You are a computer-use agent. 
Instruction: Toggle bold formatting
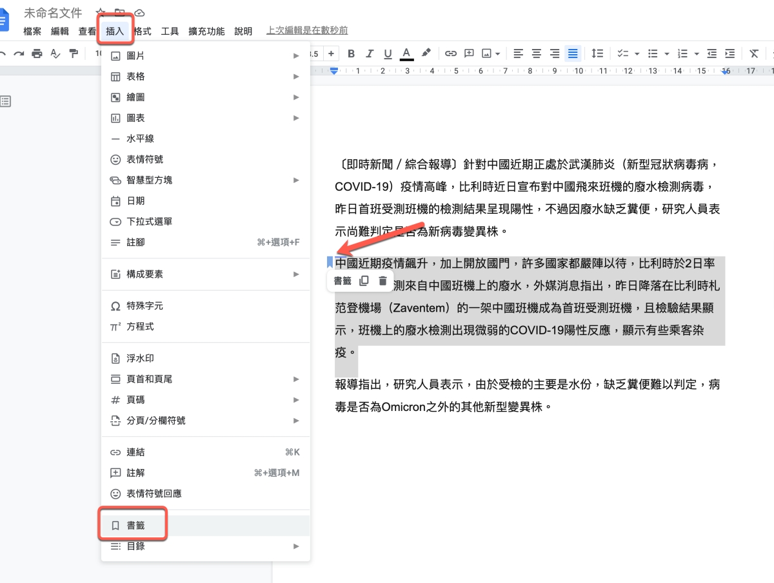(x=352, y=53)
